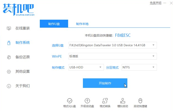Click the 开始制作 button
173x112 pixels.
coord(105,83)
